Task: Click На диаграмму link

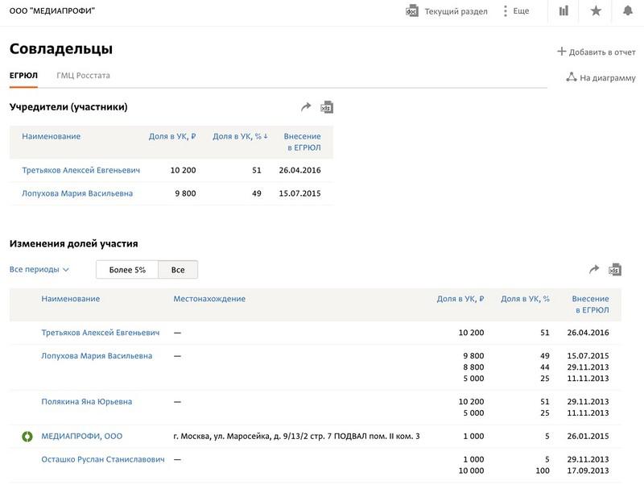Action: (x=608, y=77)
